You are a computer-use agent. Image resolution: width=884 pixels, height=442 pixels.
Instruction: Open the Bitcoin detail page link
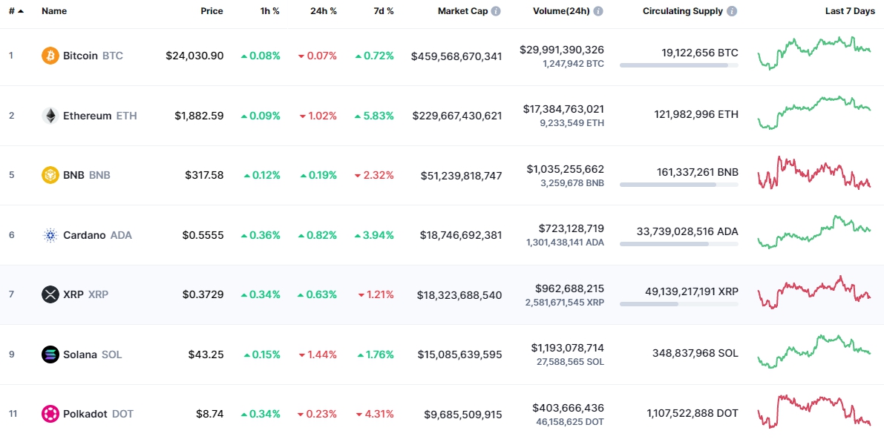click(93, 56)
